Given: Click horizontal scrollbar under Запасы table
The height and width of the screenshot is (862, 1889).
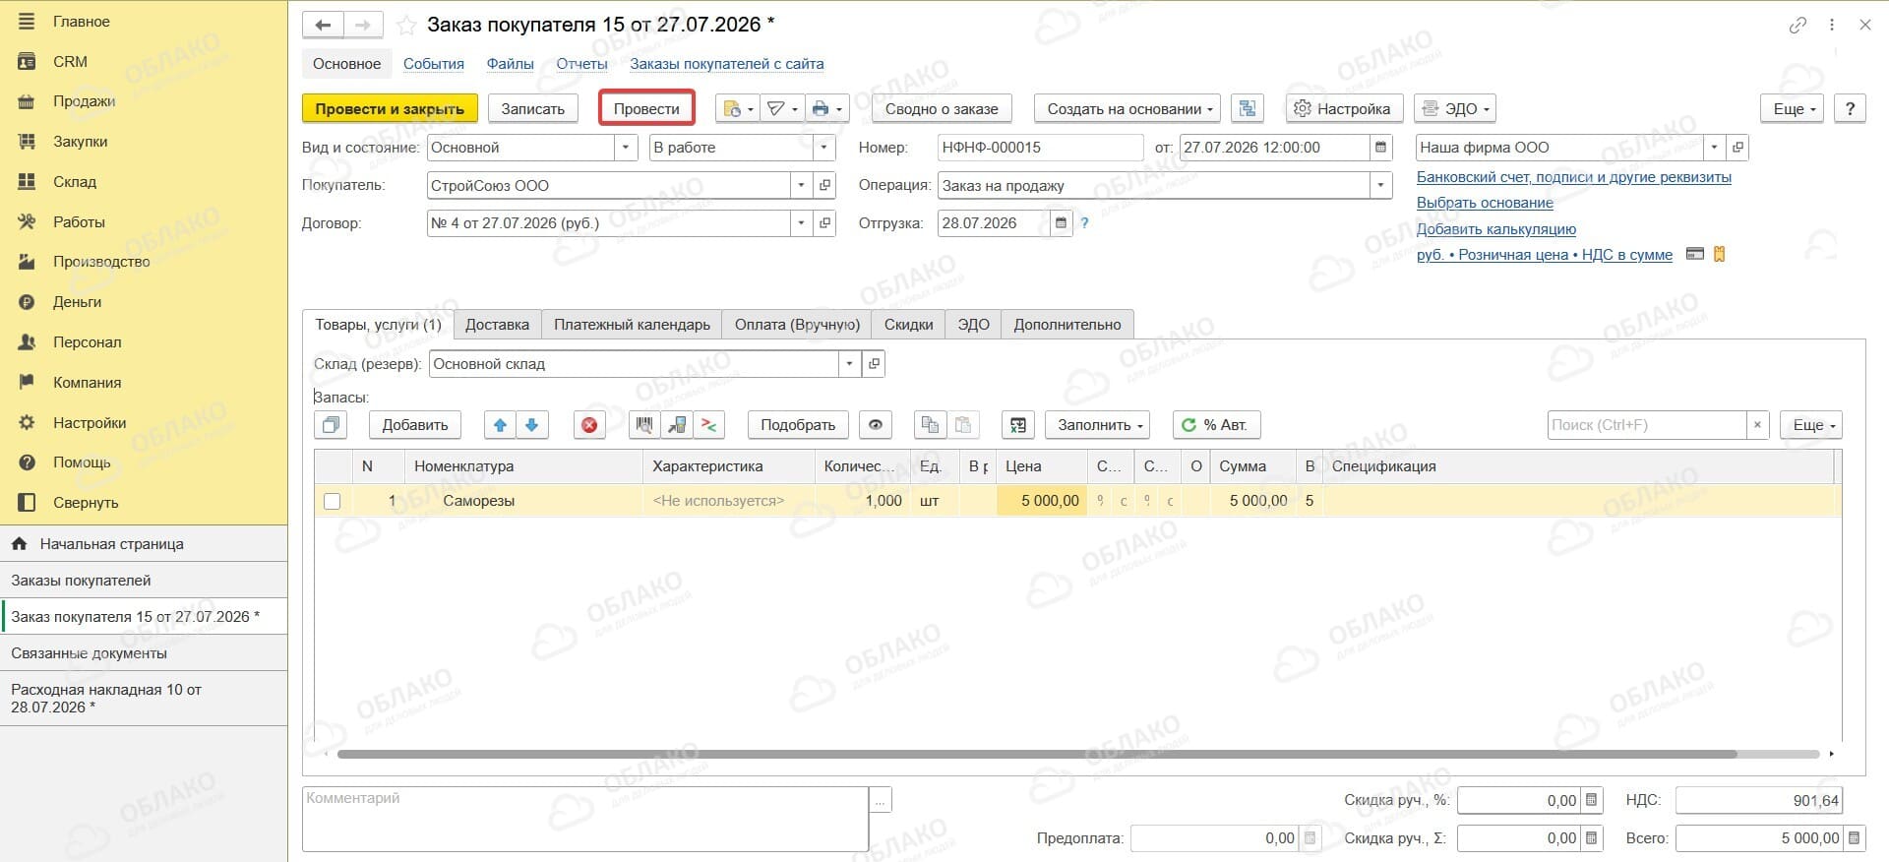Looking at the screenshot, I should [1037, 755].
